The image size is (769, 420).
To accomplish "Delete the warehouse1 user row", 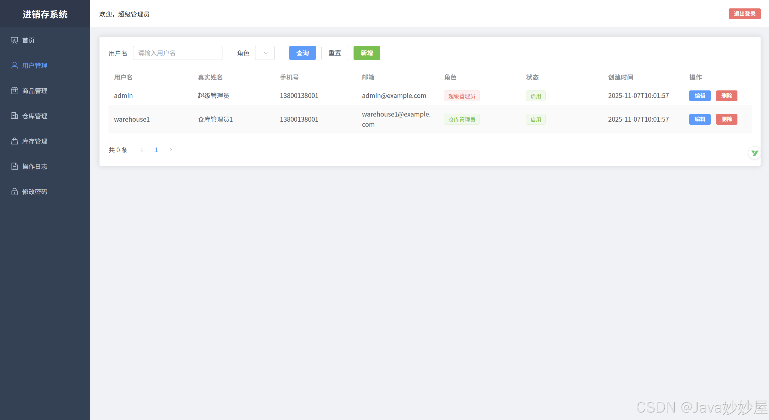I will pyautogui.click(x=727, y=119).
